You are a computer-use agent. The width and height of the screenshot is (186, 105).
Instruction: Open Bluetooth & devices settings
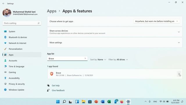(22, 37)
